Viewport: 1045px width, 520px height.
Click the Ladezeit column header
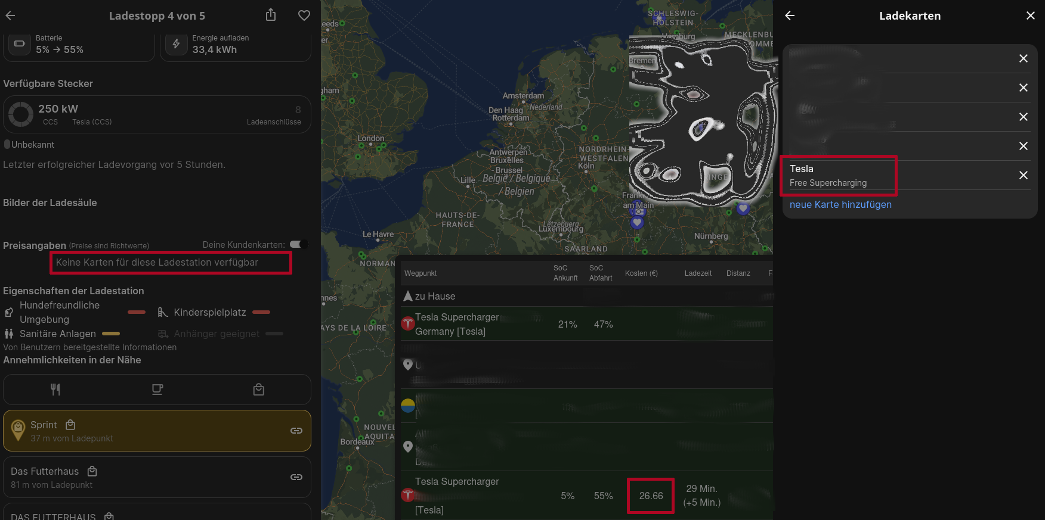(698, 273)
